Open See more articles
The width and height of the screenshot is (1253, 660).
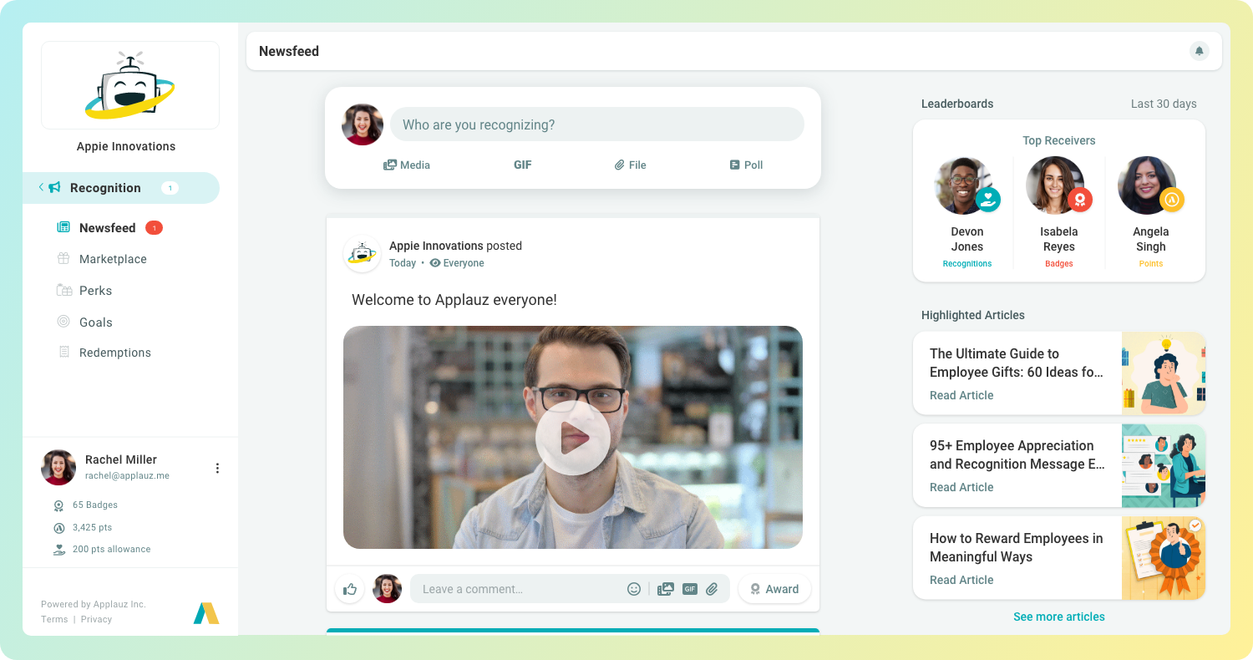(1058, 617)
